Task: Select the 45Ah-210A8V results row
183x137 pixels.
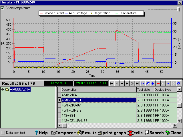Action: pyautogui.click(x=99, y=105)
